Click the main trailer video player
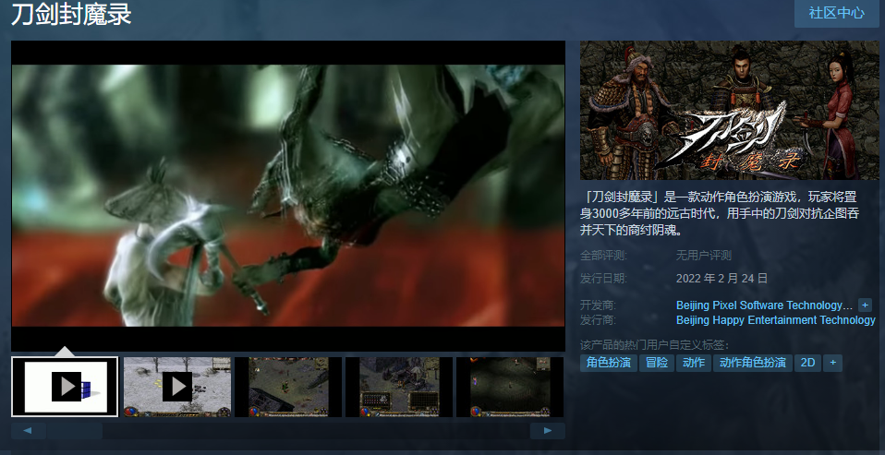 tap(288, 196)
